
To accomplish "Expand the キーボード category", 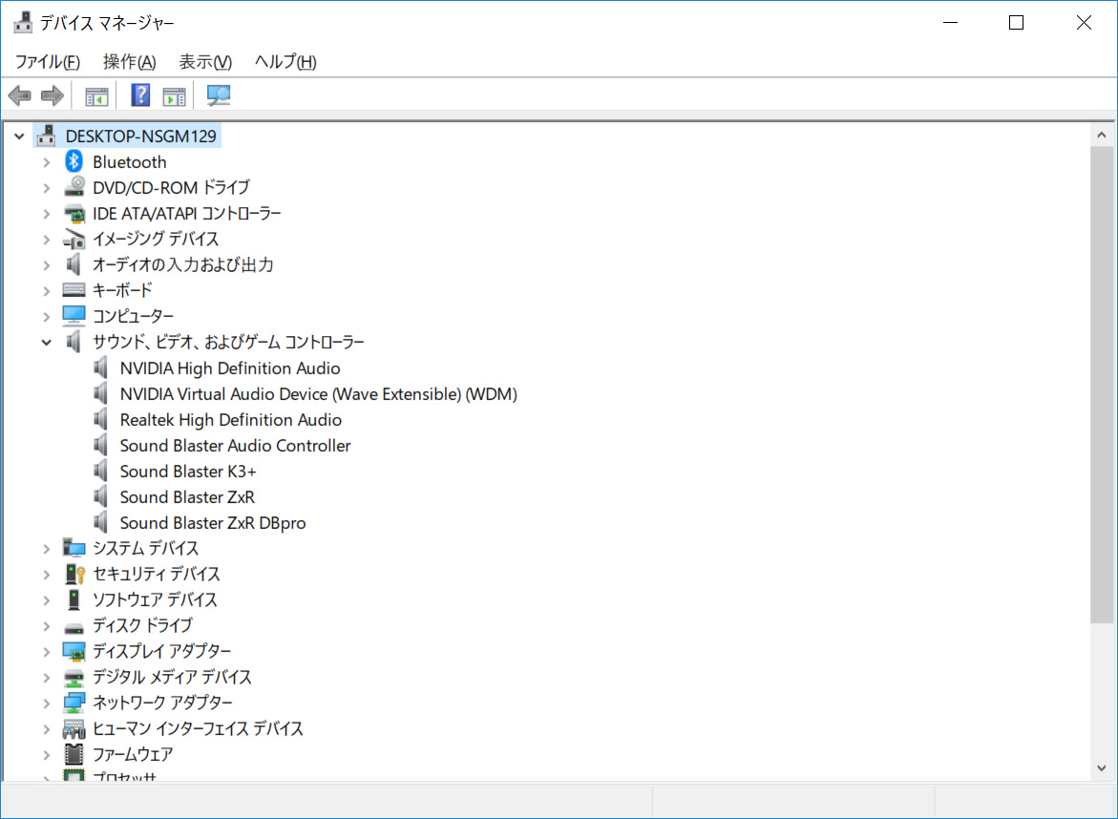I will coord(47,291).
